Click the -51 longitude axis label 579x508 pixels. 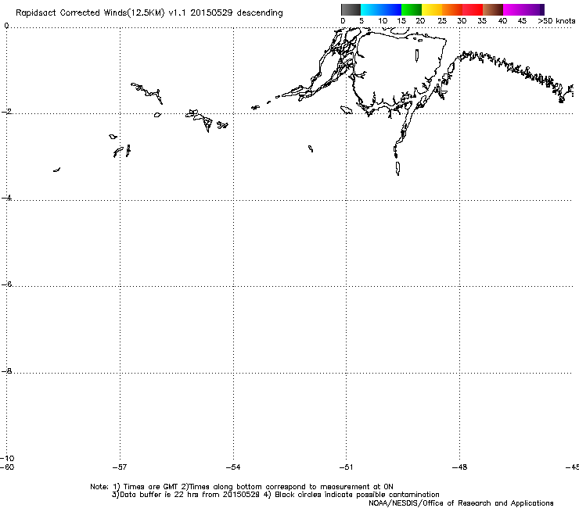point(346,467)
